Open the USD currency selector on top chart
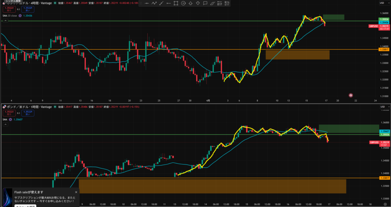391x207 pixels. (381, 3)
